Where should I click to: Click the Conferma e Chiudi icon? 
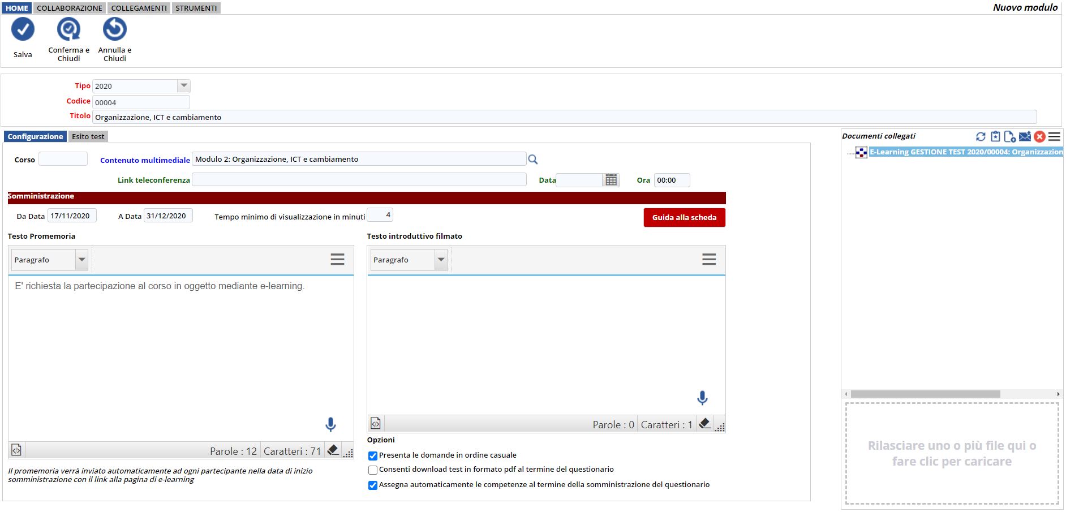click(68, 29)
